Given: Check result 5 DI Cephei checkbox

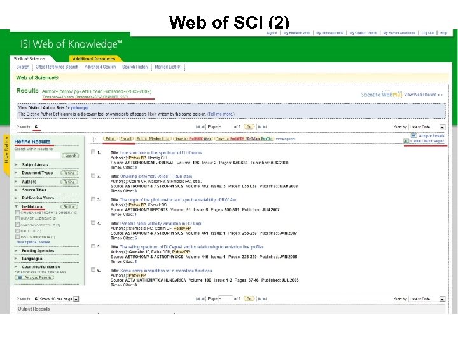Looking at the screenshot, I should (93, 246).
